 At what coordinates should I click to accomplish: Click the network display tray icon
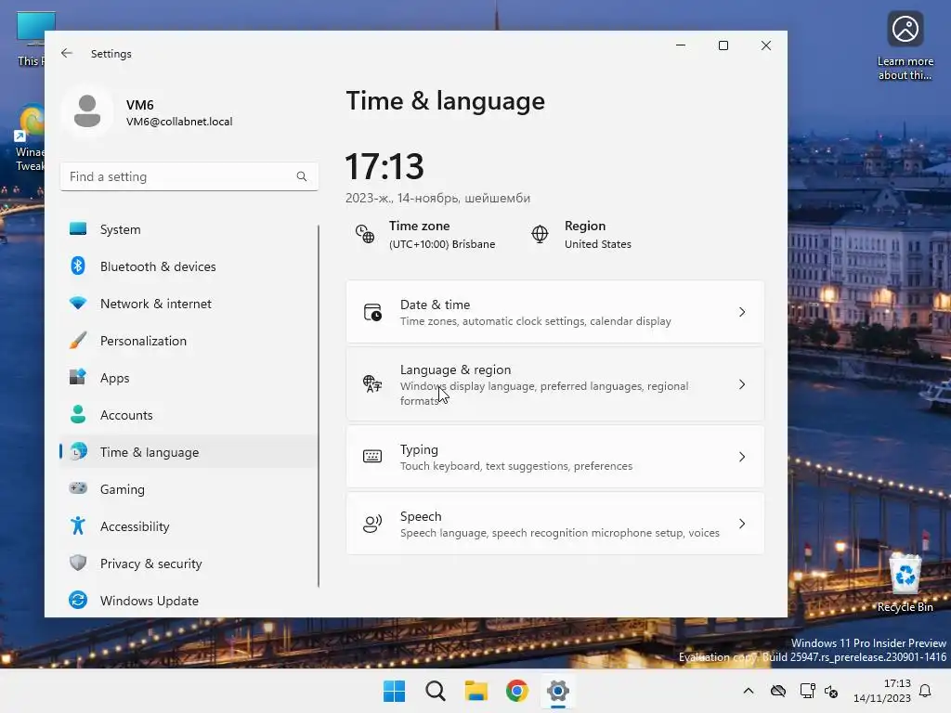(x=807, y=691)
